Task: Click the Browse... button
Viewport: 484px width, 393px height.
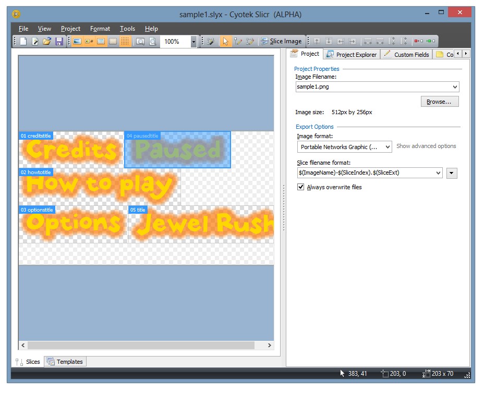Action: coord(440,102)
